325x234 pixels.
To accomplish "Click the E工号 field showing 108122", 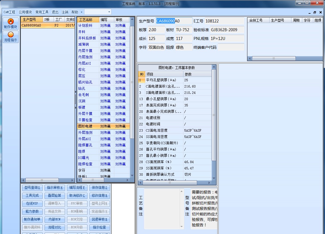I will pyautogui.click(x=224, y=21).
